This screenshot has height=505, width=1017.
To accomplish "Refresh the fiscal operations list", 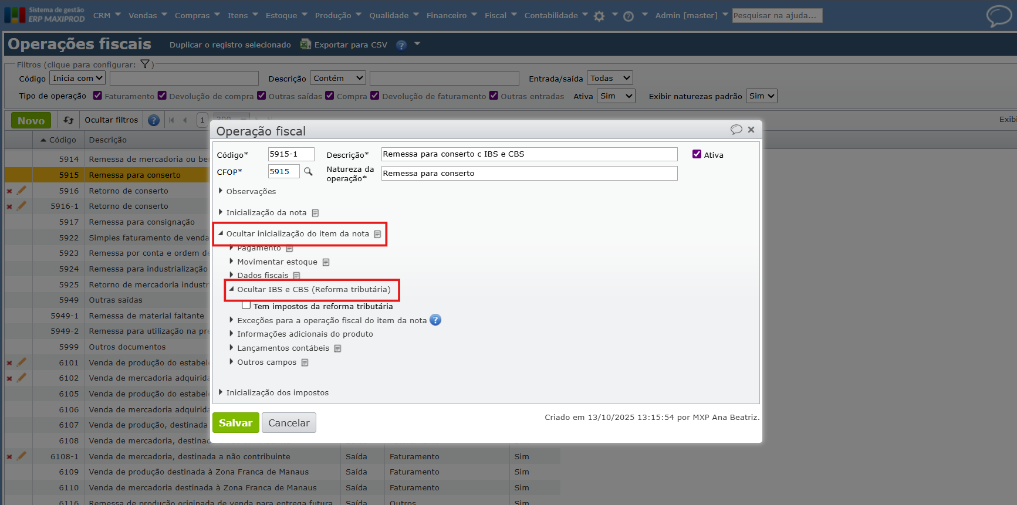I will [x=69, y=120].
